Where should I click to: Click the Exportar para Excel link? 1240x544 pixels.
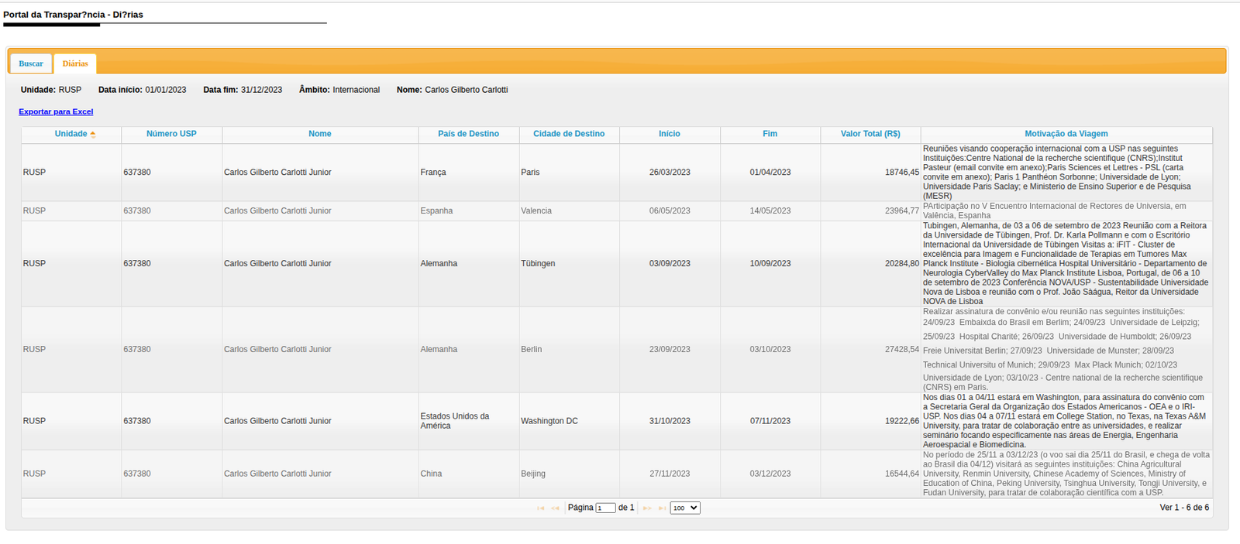pos(56,112)
